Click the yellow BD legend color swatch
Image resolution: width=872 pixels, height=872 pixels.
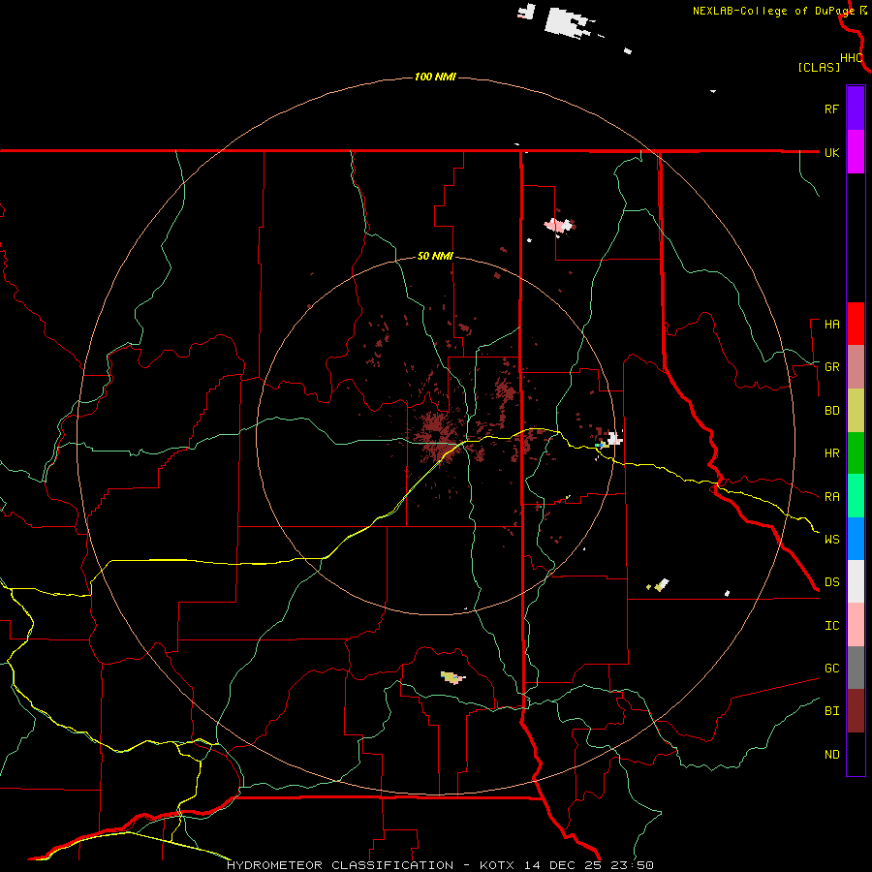coord(856,411)
